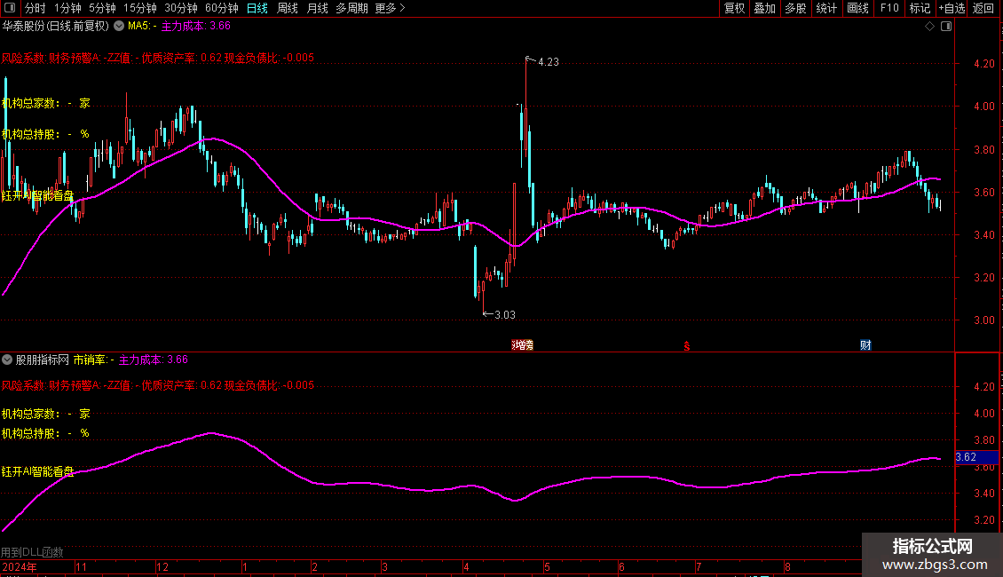Click main chart 主力成本: 3.66 readout
Screen dimensions: 1003x577
[x=196, y=27]
